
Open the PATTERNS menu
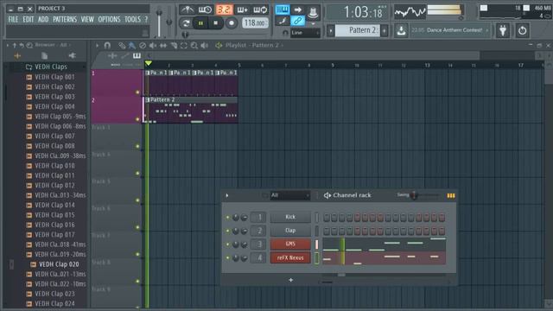65,19
